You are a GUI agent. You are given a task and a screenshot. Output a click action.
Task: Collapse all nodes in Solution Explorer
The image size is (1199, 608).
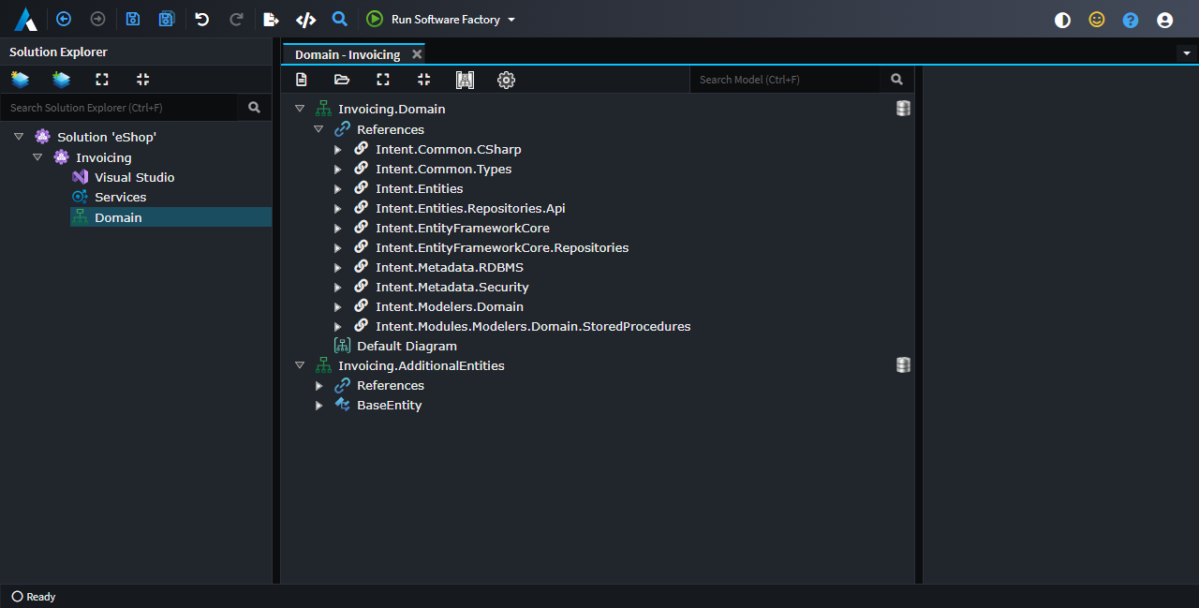(143, 80)
